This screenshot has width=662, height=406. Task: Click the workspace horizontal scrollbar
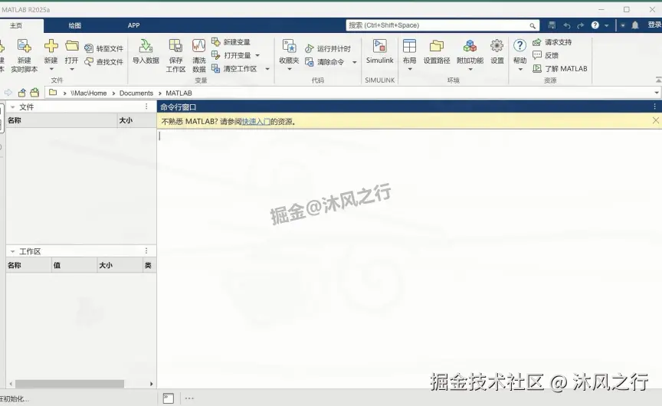coord(70,384)
